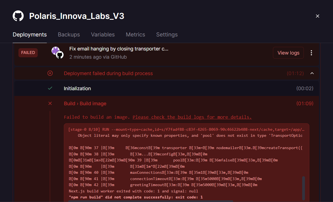Click the GitHub logo next to project title
This screenshot has width=333, height=202.
(18, 16)
